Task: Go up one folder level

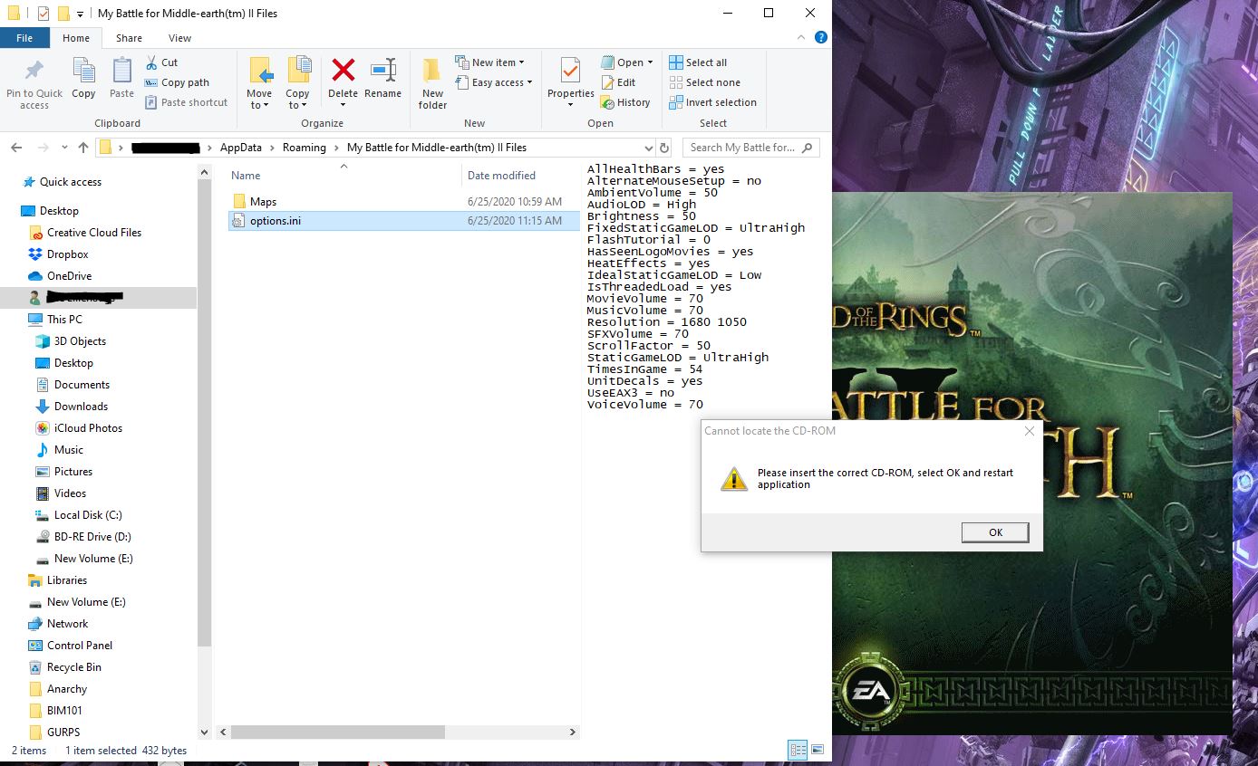Action: coord(83,148)
